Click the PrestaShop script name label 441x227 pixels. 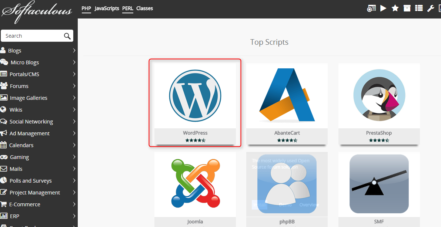(379, 133)
